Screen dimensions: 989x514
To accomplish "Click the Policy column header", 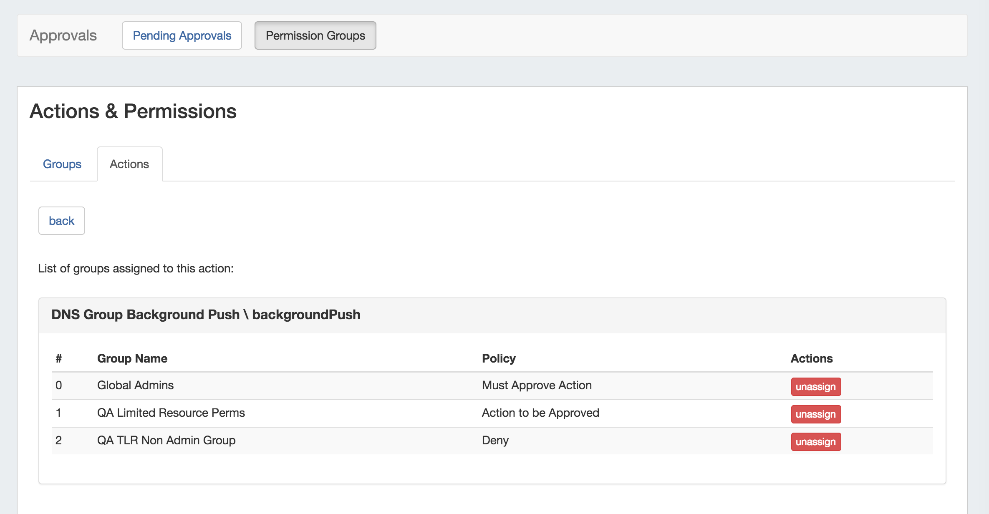I will pos(499,358).
